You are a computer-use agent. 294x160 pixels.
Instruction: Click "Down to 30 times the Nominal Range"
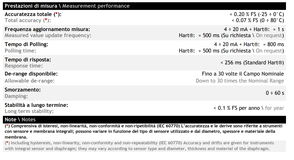point(240,81)
